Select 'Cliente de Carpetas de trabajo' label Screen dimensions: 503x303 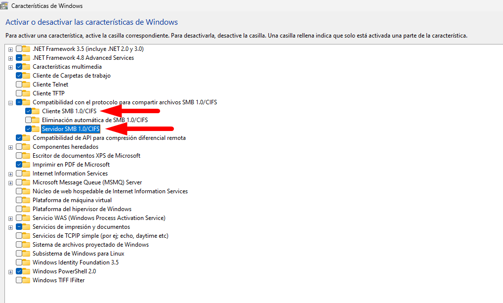(72, 76)
